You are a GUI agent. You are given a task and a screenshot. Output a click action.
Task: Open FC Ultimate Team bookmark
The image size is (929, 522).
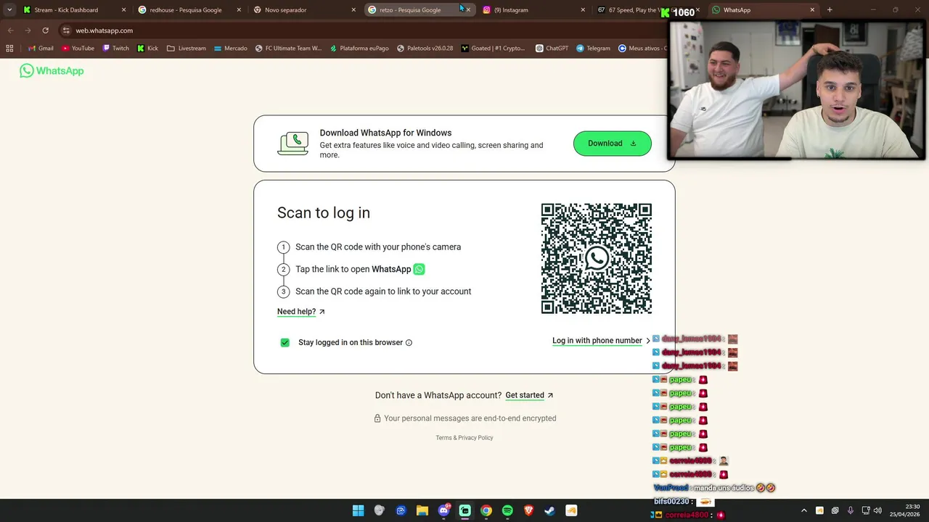tap(288, 49)
